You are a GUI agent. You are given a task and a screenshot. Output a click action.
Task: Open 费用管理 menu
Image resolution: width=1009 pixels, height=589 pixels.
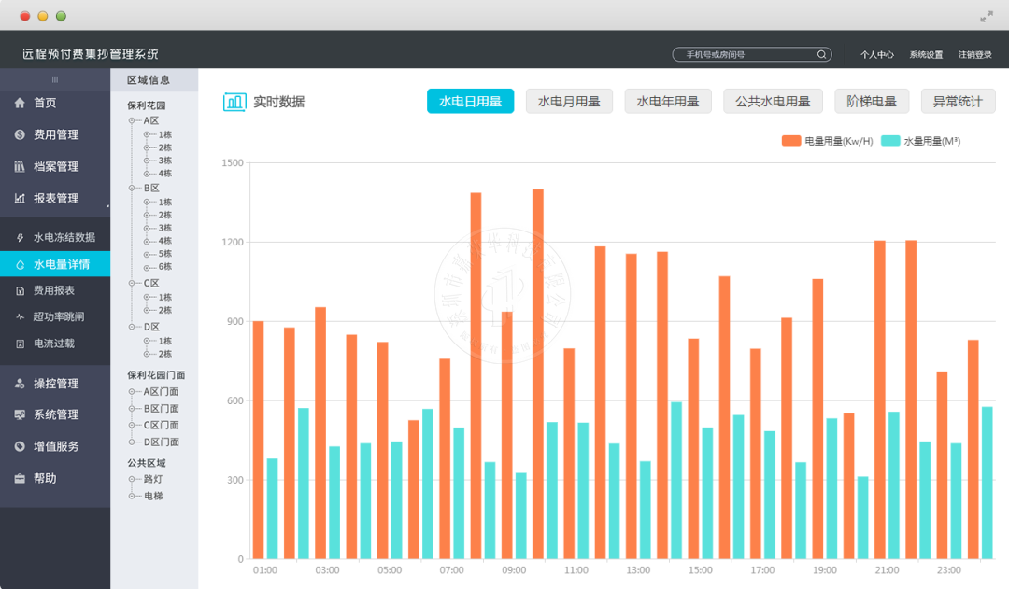tap(55, 134)
